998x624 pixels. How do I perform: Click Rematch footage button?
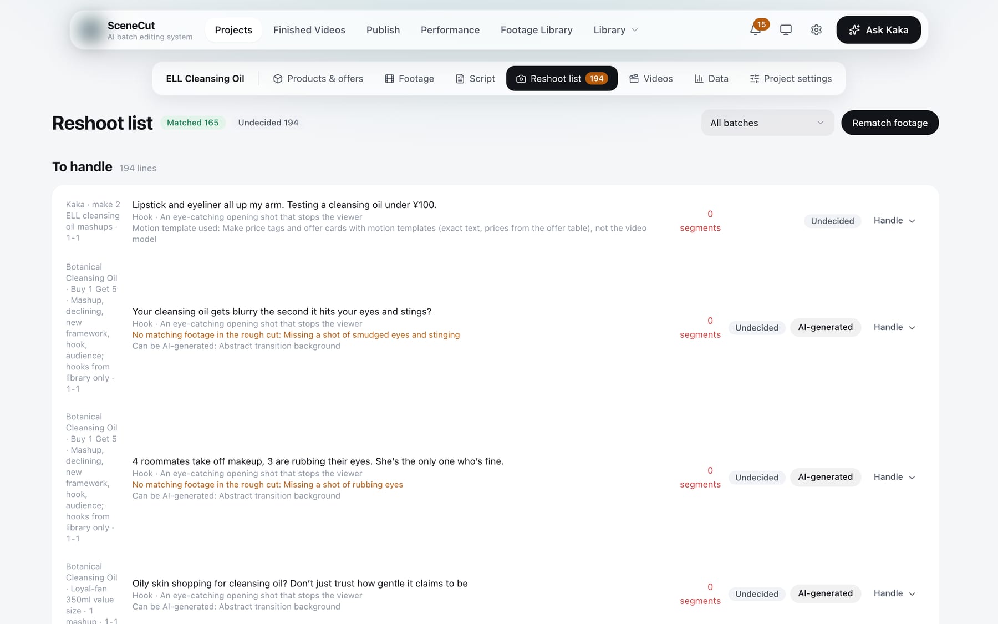click(x=890, y=123)
